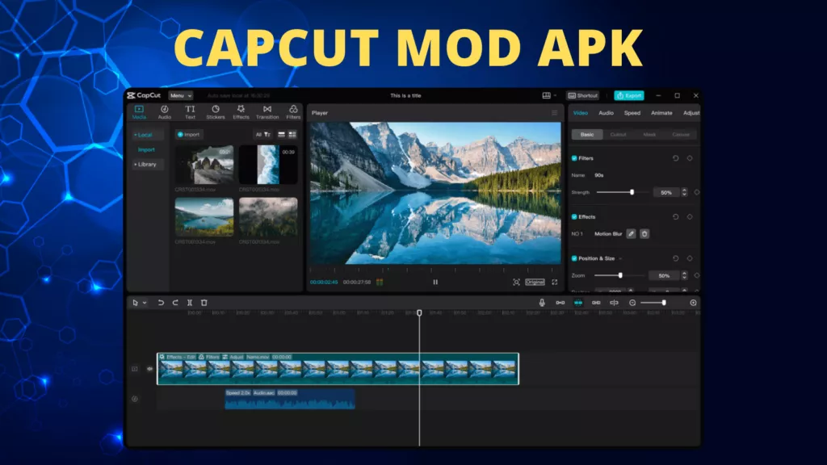Click the undo arrow in timeline toolbar
Viewport: 827px width, 465px height.
(161, 303)
